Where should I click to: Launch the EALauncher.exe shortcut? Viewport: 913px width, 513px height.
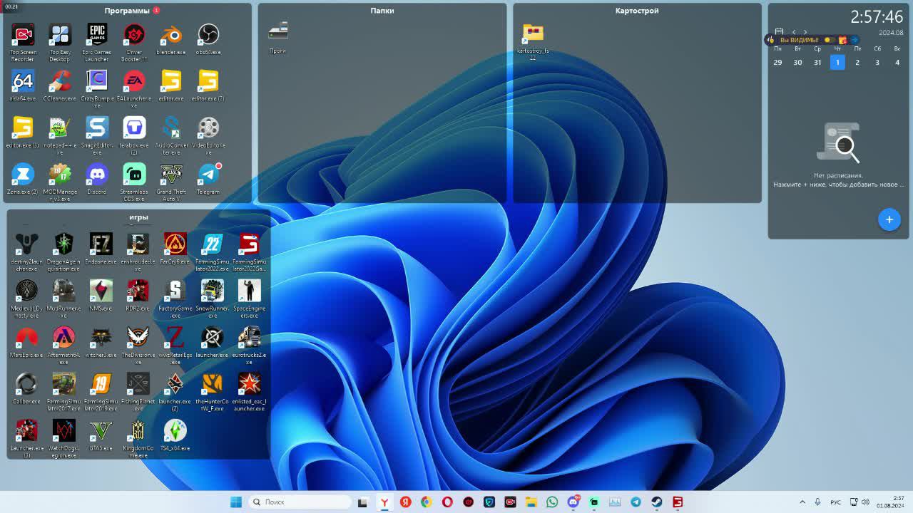[134, 88]
